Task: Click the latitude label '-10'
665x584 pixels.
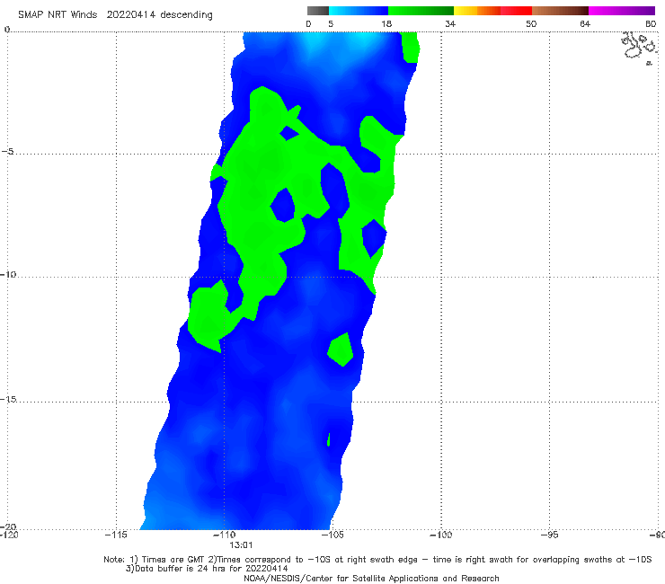Action: point(8,274)
